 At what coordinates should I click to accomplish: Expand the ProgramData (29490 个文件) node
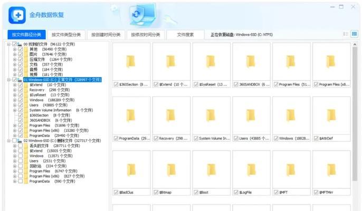pos(15,136)
